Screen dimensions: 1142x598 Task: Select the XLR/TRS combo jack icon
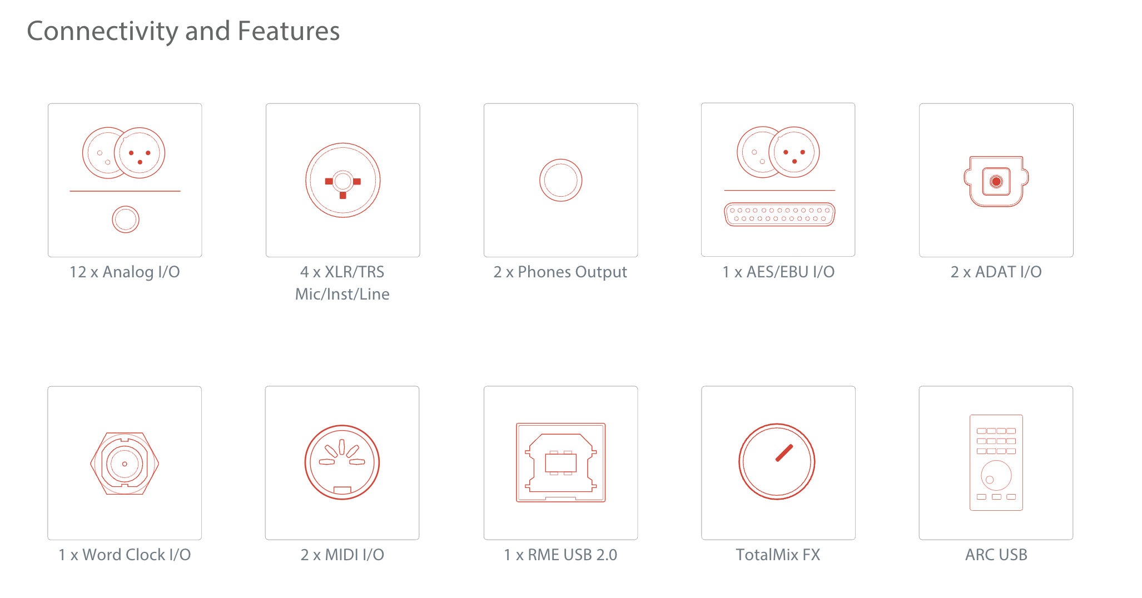point(342,180)
